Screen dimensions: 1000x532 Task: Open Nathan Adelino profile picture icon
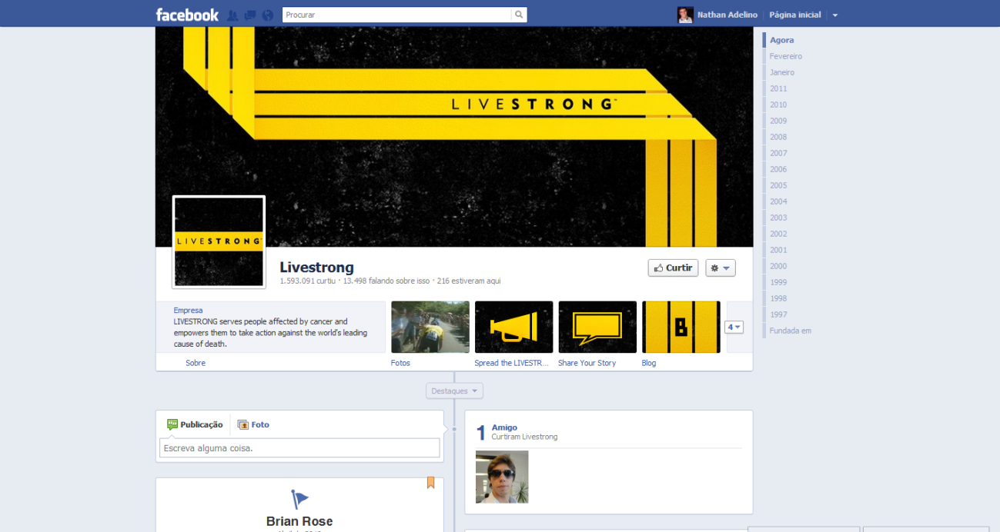click(x=685, y=15)
